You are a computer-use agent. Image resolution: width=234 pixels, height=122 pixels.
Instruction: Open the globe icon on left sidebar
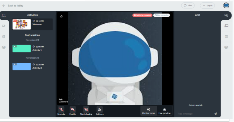[4, 37]
